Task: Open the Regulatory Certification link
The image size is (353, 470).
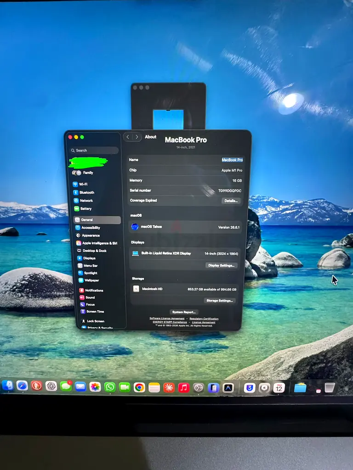Action: [x=204, y=319]
